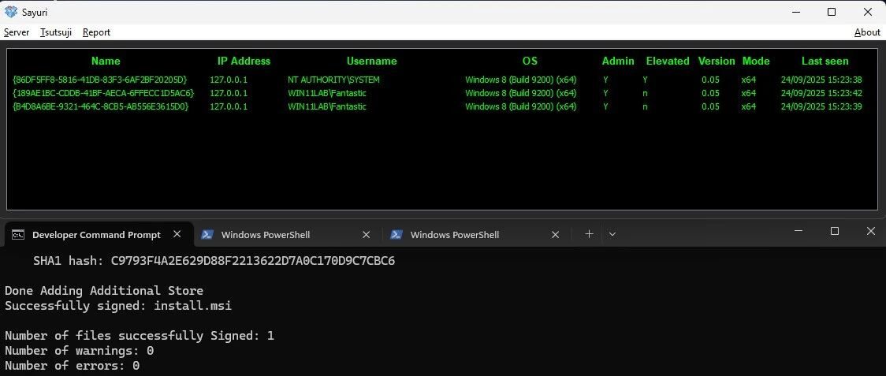Select agent {B4D8A6BE-9321-464C-8CB5-AB556E3615D0}

coord(100,106)
